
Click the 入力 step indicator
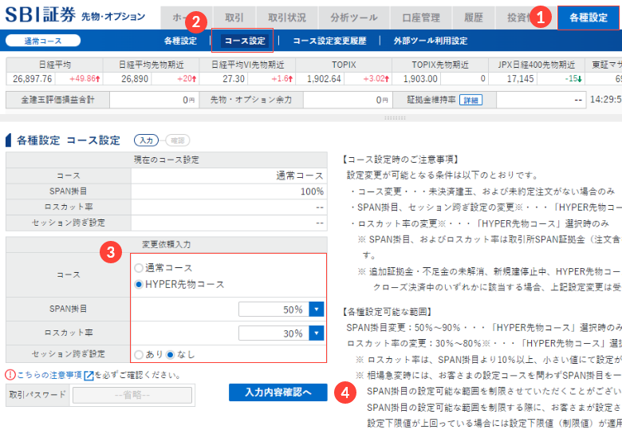[x=146, y=140]
